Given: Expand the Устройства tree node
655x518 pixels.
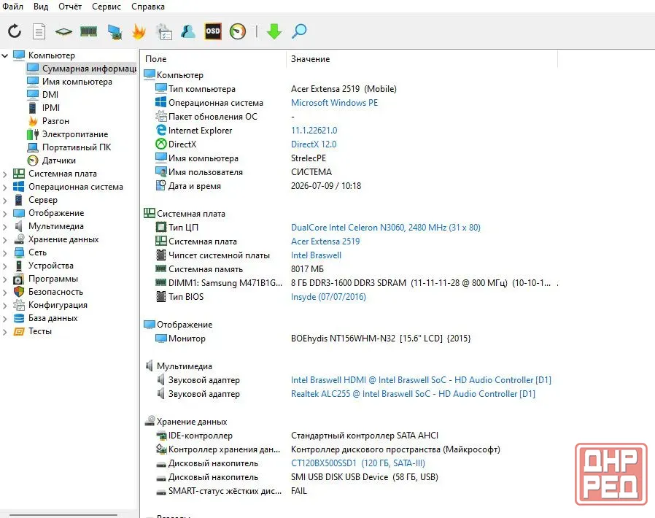Looking at the screenshot, I should (x=5, y=266).
